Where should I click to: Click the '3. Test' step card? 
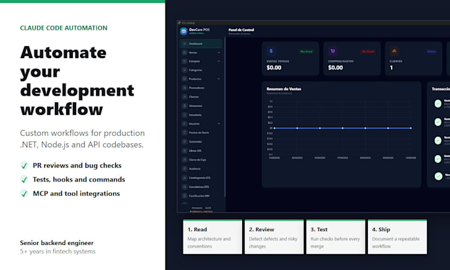[x=336, y=237]
